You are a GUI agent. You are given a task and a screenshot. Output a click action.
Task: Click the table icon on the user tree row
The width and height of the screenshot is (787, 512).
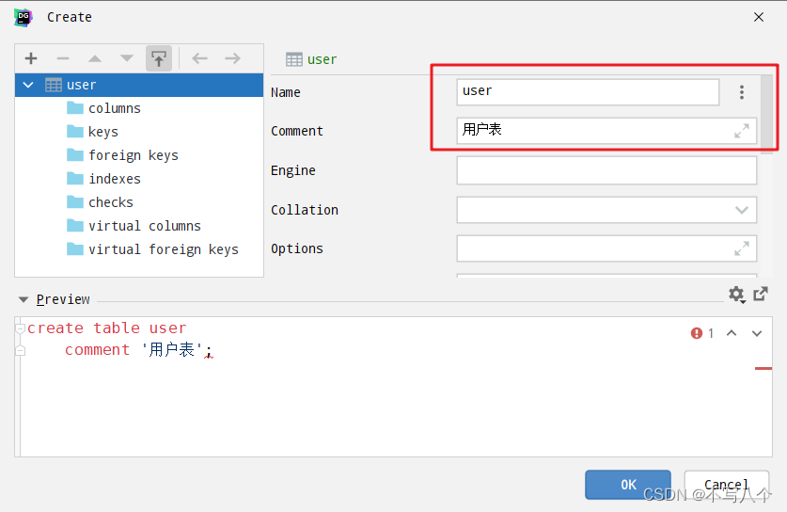(x=54, y=85)
